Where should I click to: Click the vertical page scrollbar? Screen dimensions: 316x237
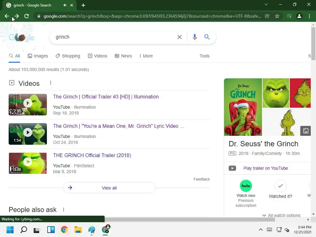[x=313, y=44]
